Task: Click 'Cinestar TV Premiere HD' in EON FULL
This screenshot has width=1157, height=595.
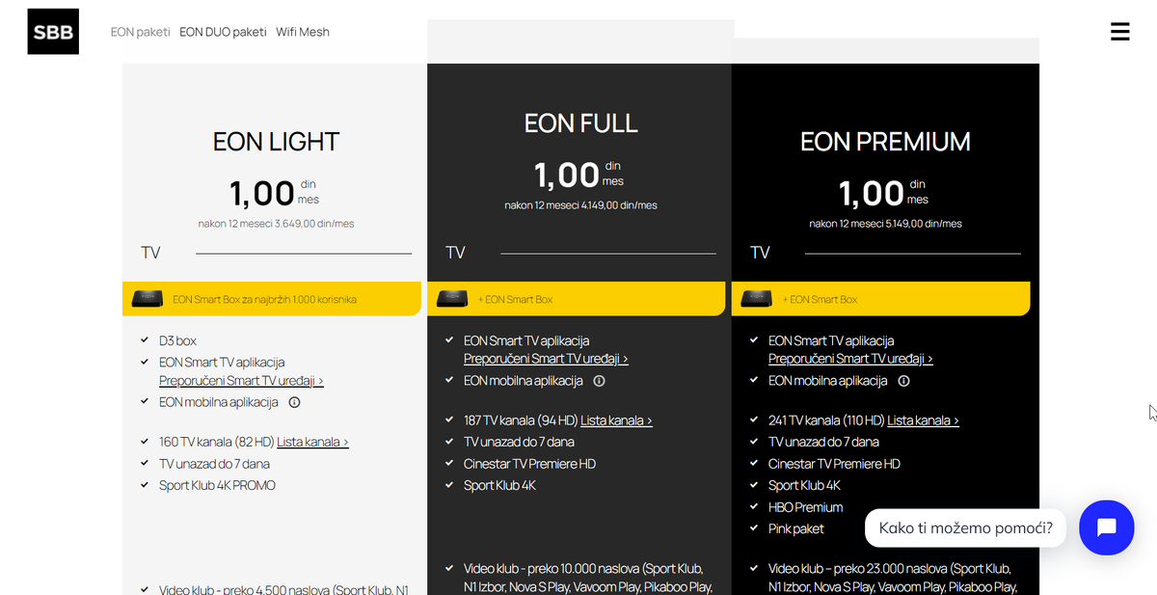Action: tap(530, 464)
